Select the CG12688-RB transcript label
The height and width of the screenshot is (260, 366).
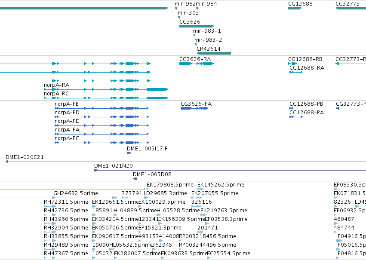(305, 59)
